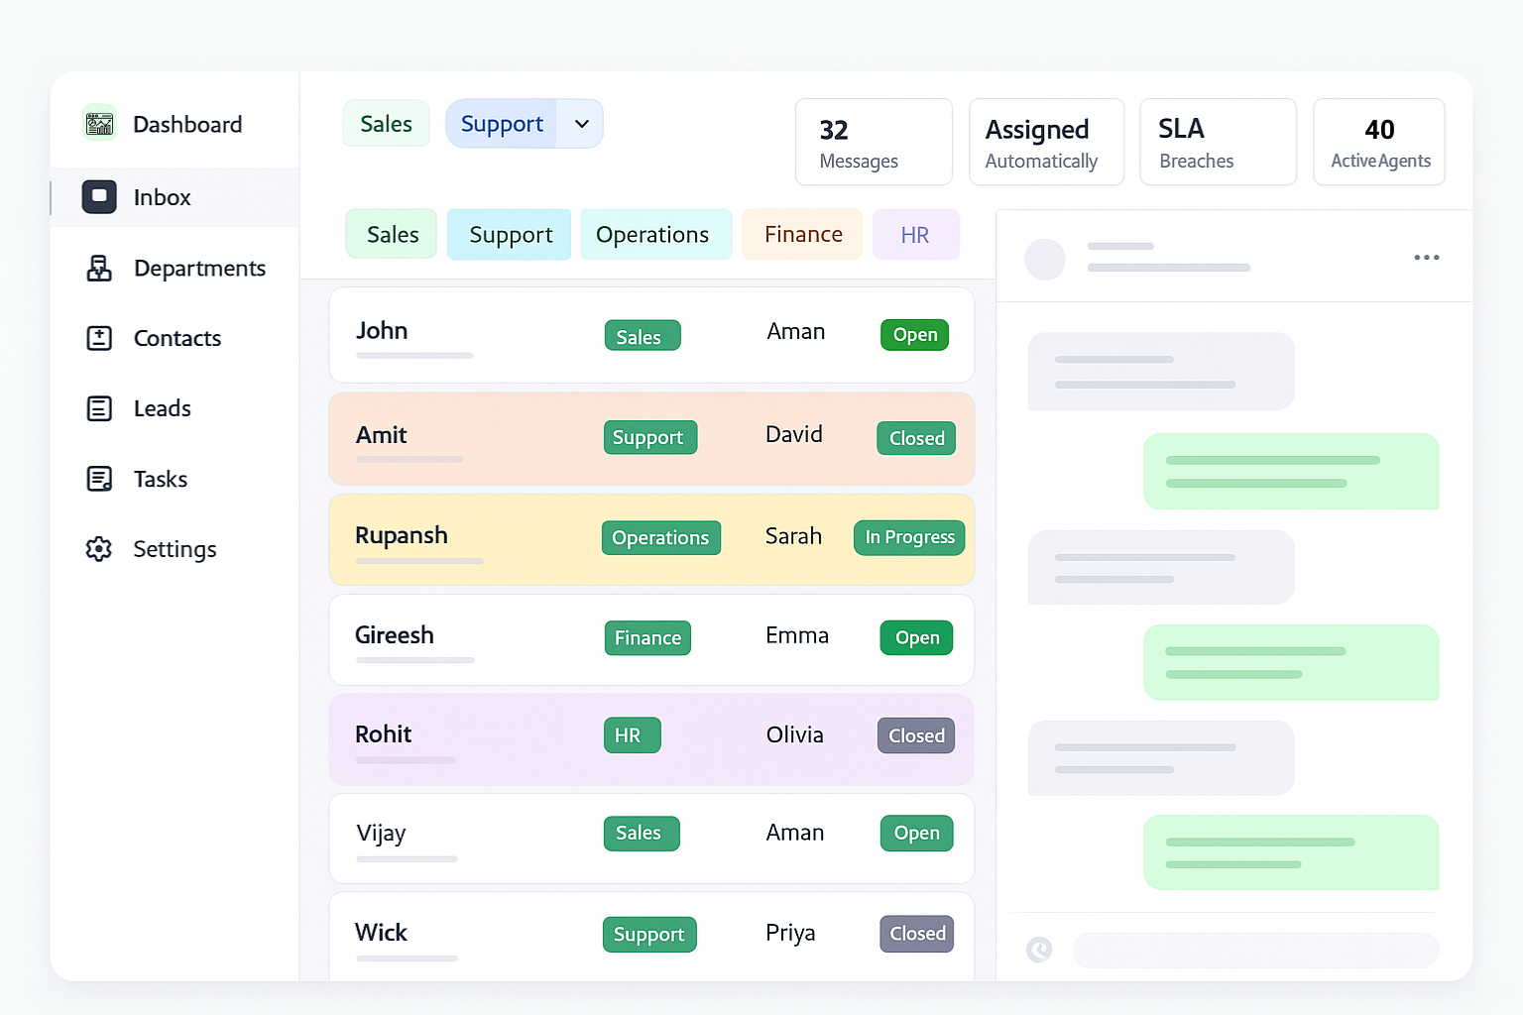Image resolution: width=1523 pixels, height=1015 pixels.
Task: Enable the HR department filter chip
Action: tap(915, 234)
